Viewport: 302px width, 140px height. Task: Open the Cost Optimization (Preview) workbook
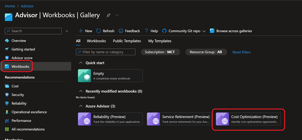tap(248, 119)
